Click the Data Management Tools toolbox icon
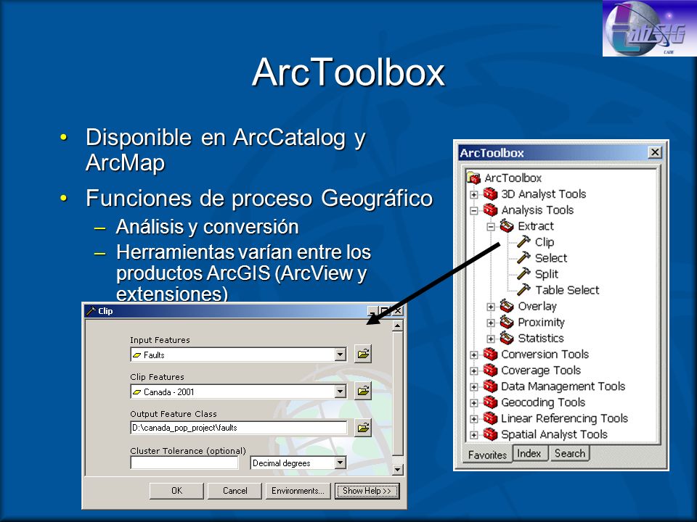The image size is (697, 522). tap(490, 386)
